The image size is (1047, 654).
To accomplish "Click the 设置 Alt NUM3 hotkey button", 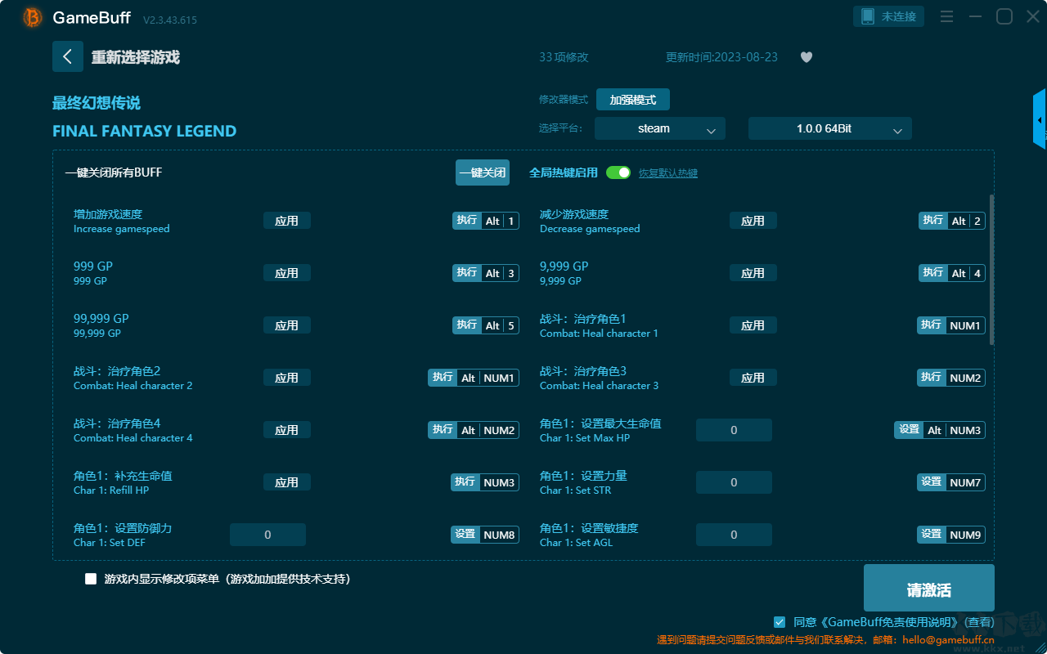I will [x=940, y=430].
